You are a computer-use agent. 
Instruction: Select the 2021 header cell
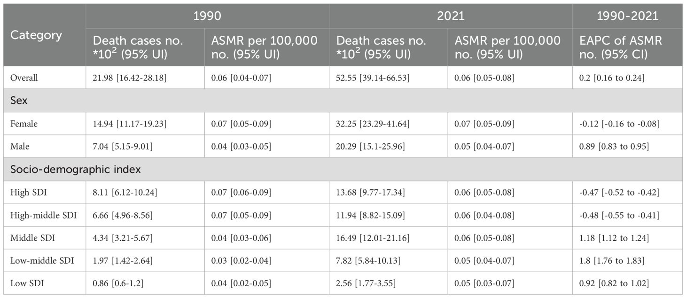450,16
